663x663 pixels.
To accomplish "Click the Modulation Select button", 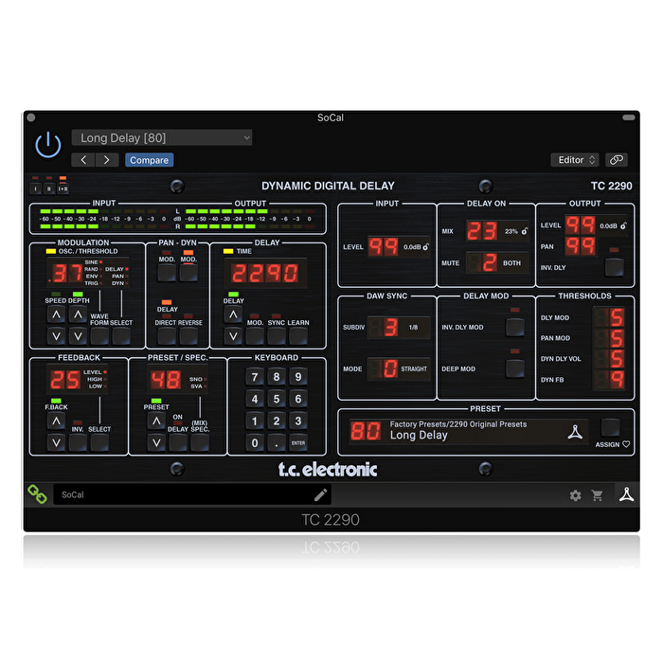I will [x=121, y=336].
